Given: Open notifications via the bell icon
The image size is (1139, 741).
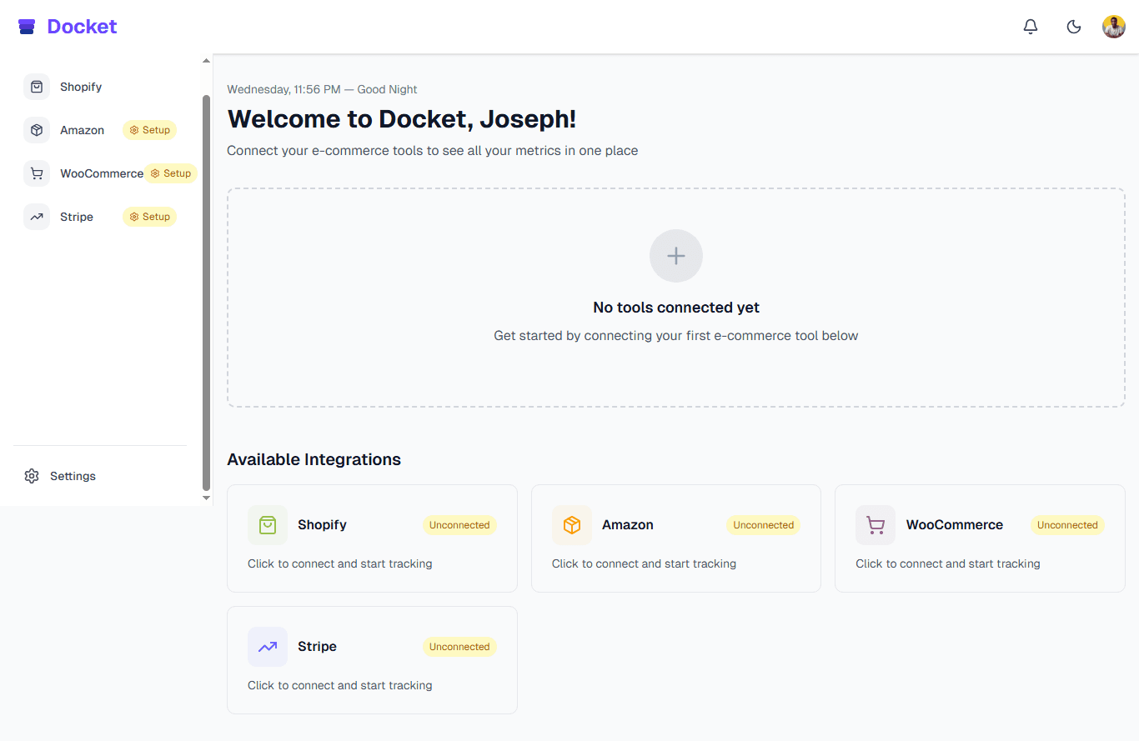Looking at the screenshot, I should click(1031, 26).
